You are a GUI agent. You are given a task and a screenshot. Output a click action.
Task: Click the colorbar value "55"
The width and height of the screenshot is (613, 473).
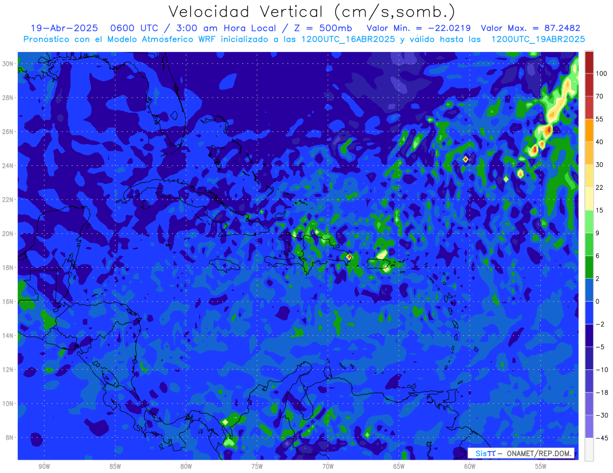[600, 119]
